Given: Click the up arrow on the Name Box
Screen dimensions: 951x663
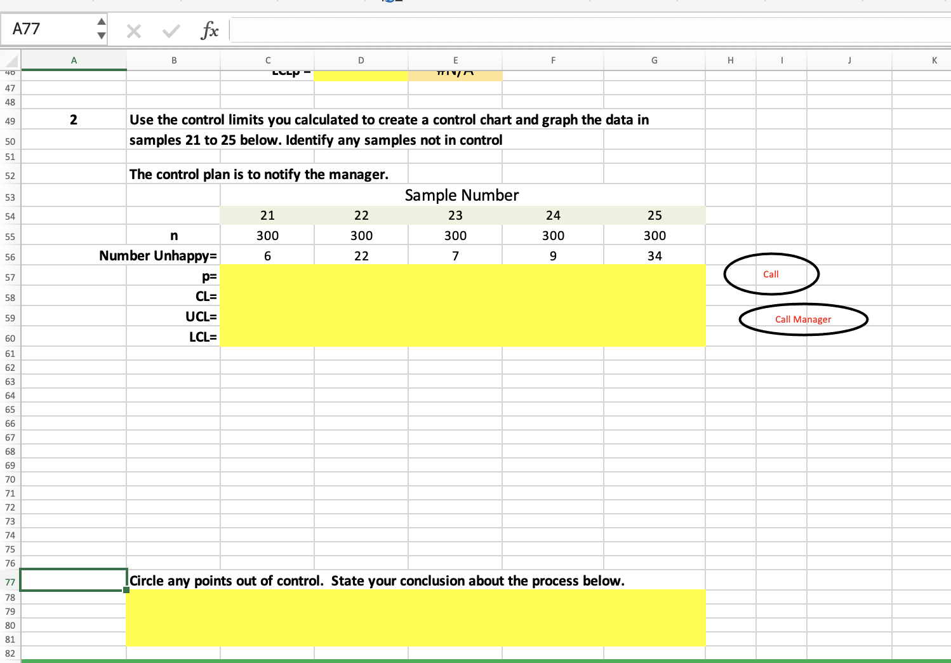Looking at the screenshot, I should pos(102,23).
